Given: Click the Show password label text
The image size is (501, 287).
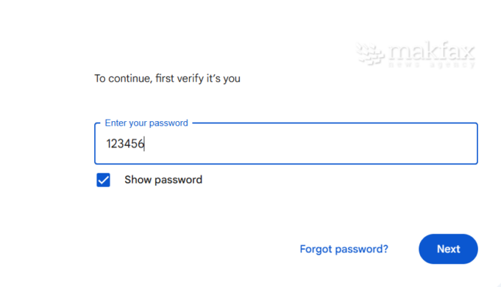Looking at the screenshot, I should (x=163, y=180).
